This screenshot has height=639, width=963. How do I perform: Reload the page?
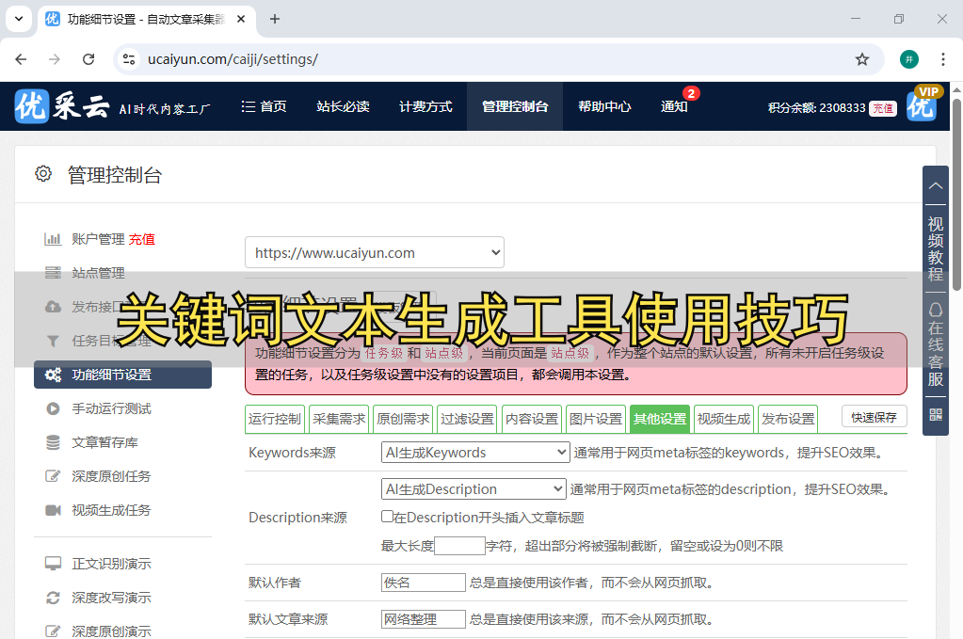pyautogui.click(x=88, y=59)
